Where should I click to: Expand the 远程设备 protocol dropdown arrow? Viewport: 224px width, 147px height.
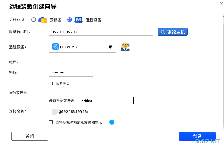(110, 47)
